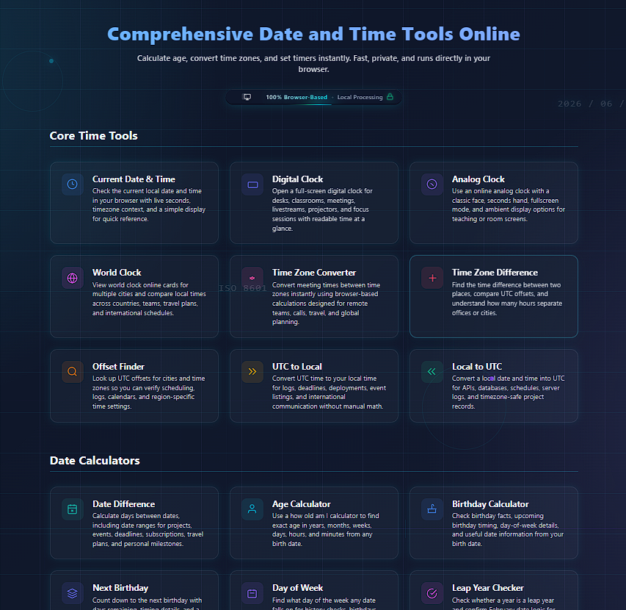Open the Local to UTC title
This screenshot has height=610, width=626.
[x=477, y=367]
